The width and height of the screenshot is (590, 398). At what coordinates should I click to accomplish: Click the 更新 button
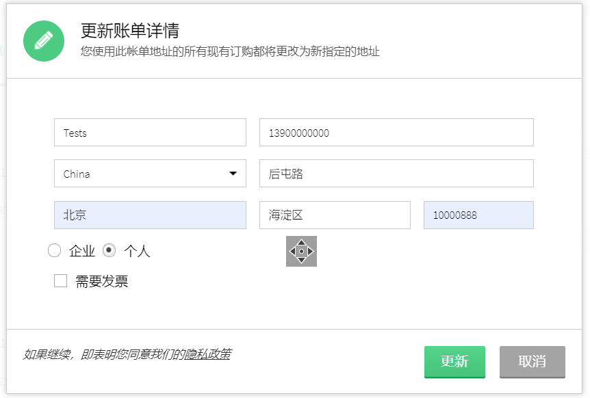[x=454, y=362]
